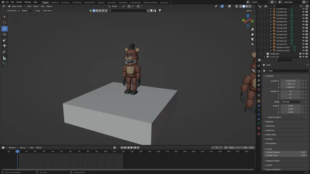
Task: Toggle auto keying record button
Action: click(x=114, y=148)
